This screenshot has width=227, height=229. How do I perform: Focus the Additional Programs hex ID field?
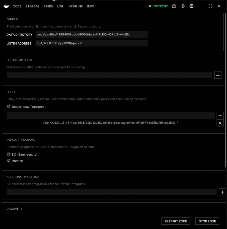[112, 192]
